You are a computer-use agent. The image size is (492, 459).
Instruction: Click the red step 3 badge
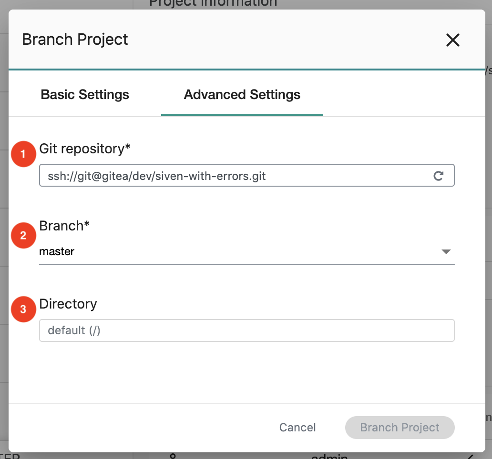23,309
